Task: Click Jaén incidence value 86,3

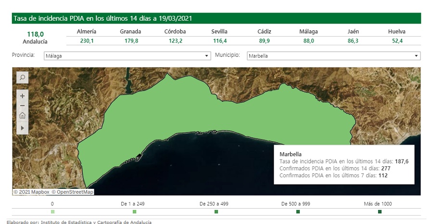Action: [x=353, y=41]
